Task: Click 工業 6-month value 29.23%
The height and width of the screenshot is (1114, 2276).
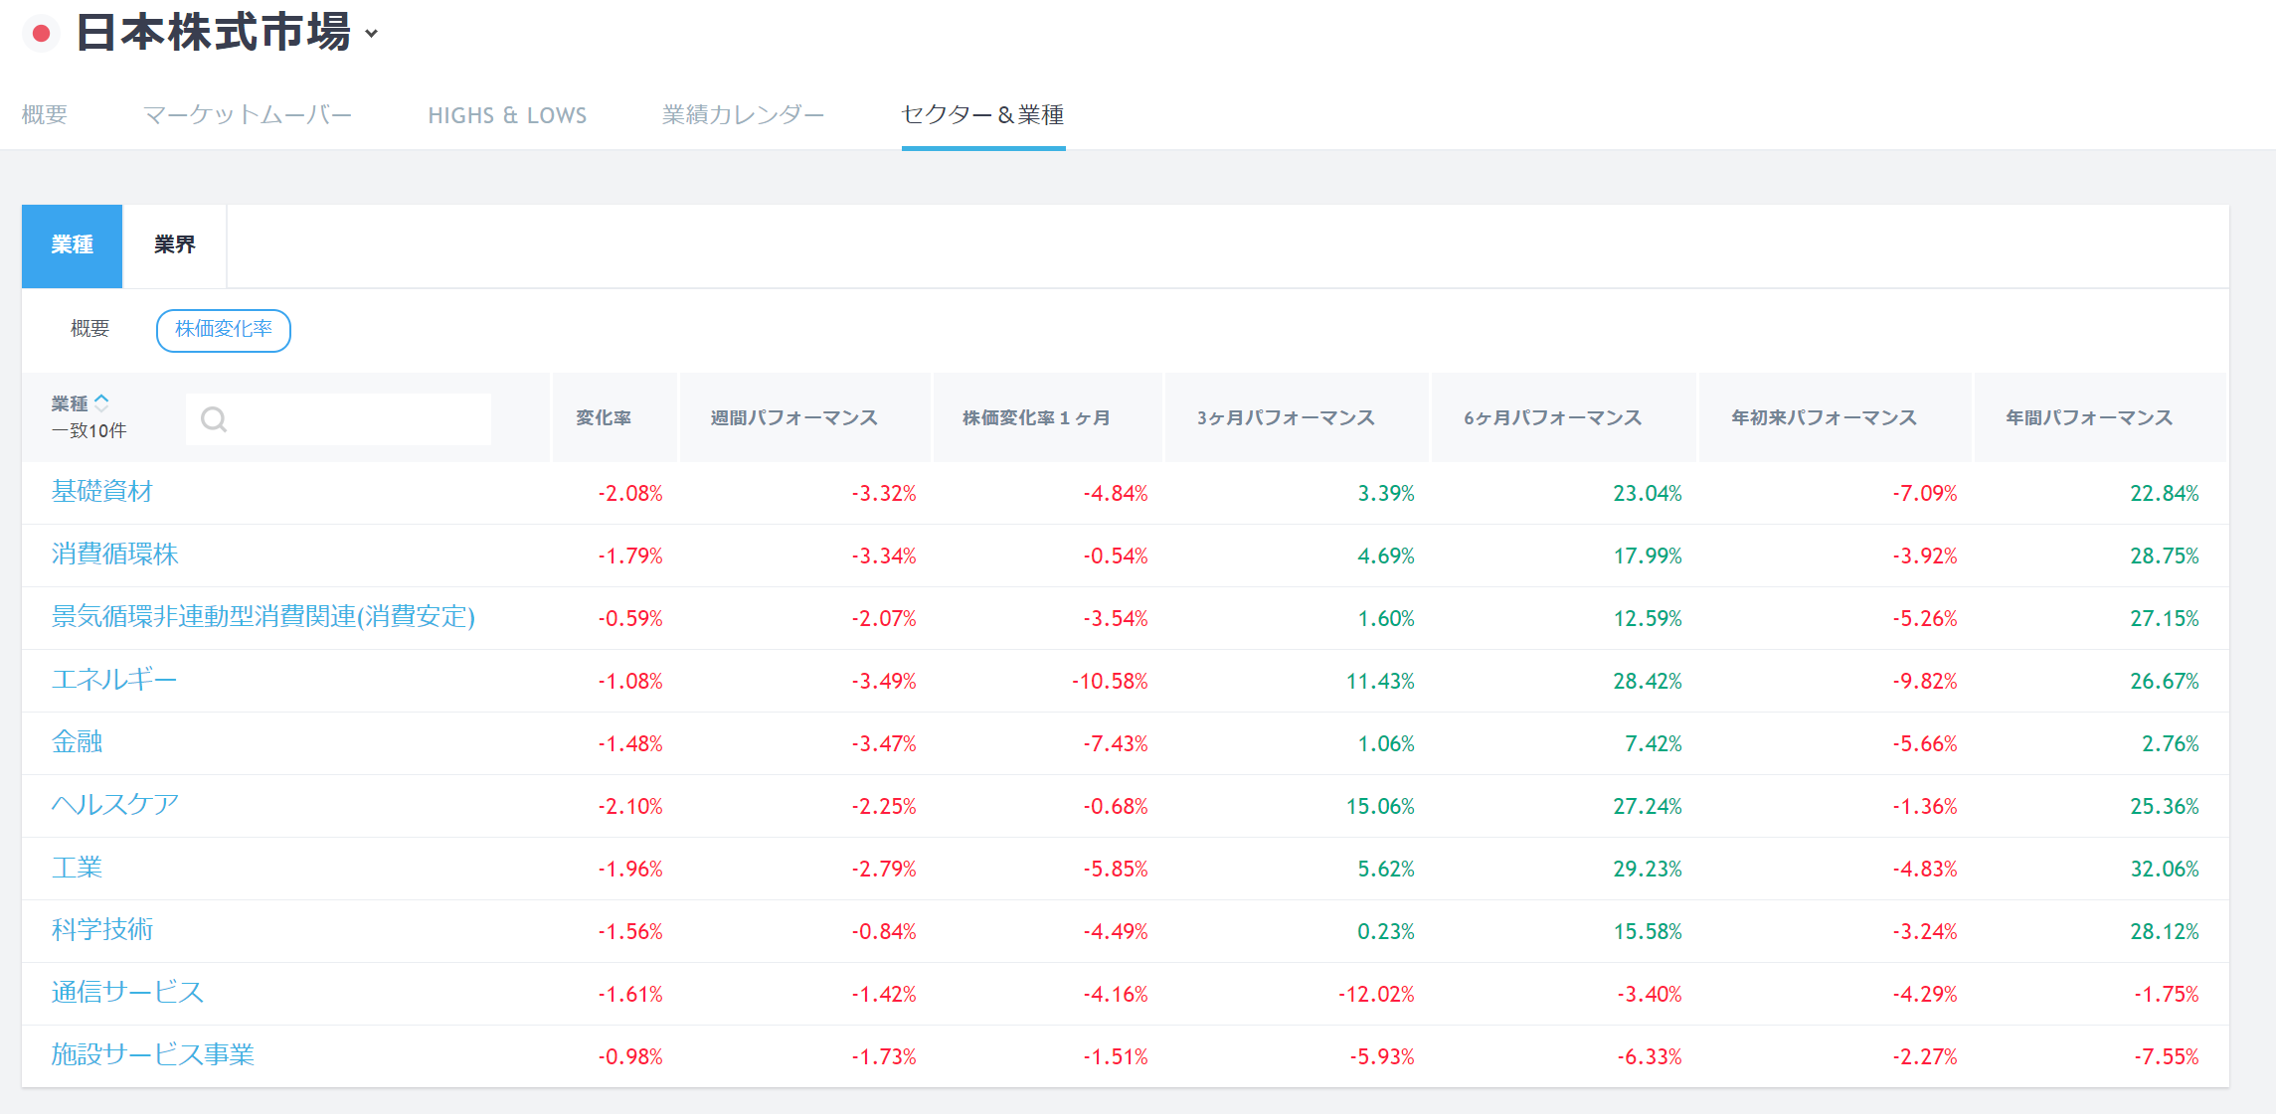Action: click(x=1648, y=870)
